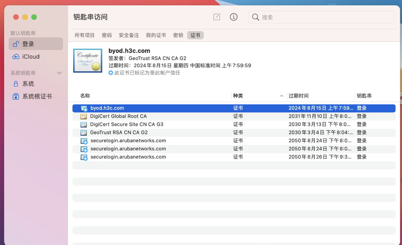Click the blue plus trust indicator icon
This screenshot has width=402, height=245.
tap(111, 73)
